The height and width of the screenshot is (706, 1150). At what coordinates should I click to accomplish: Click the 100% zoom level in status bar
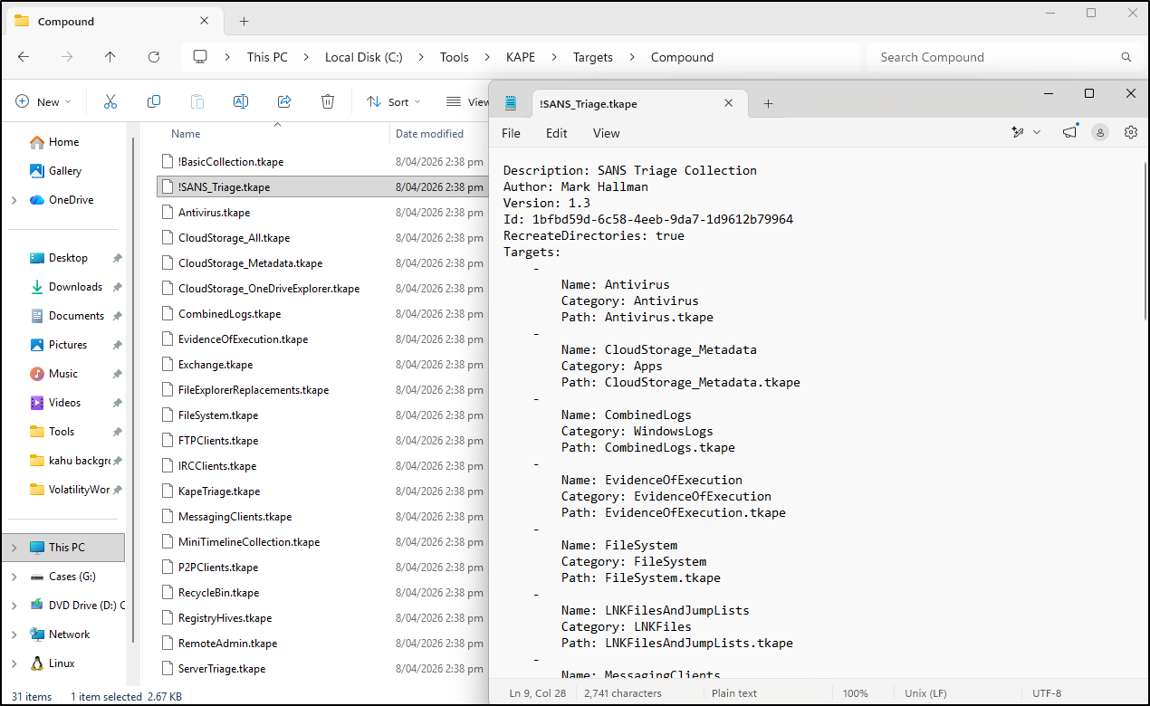pyautogui.click(x=856, y=693)
